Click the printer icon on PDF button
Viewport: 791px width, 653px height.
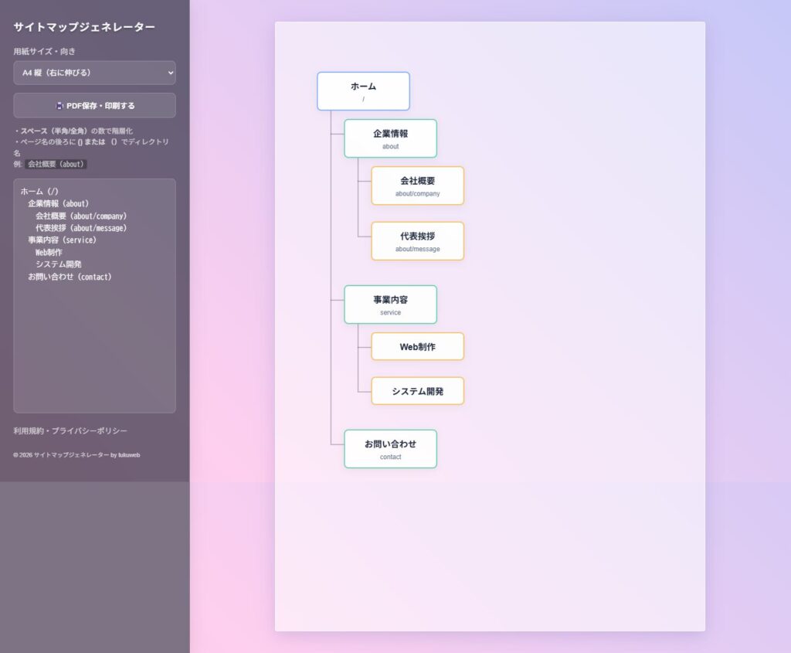point(59,106)
